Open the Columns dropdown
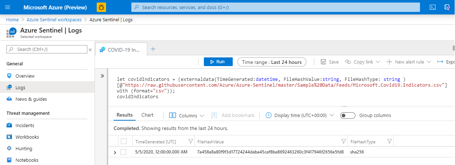 click(x=187, y=116)
